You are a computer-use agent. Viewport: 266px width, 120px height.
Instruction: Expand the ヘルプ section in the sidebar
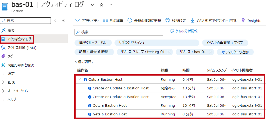pyautogui.click(x=3, y=99)
